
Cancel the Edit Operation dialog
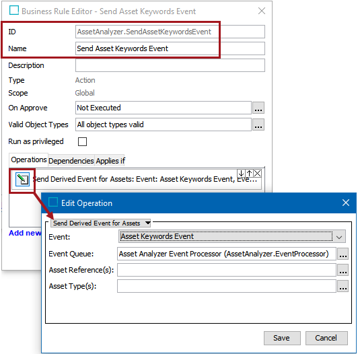pyautogui.click(x=326, y=338)
